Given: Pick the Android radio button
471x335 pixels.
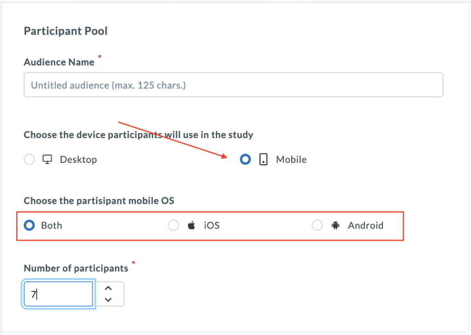Looking at the screenshot, I should click(x=317, y=226).
